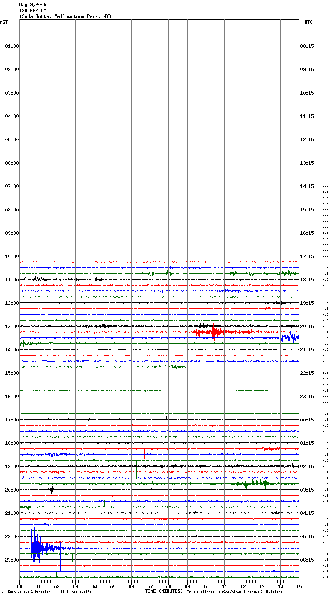Click minute tick label 15 on bottom axis
This screenshot has width=330, height=597.
(299, 586)
